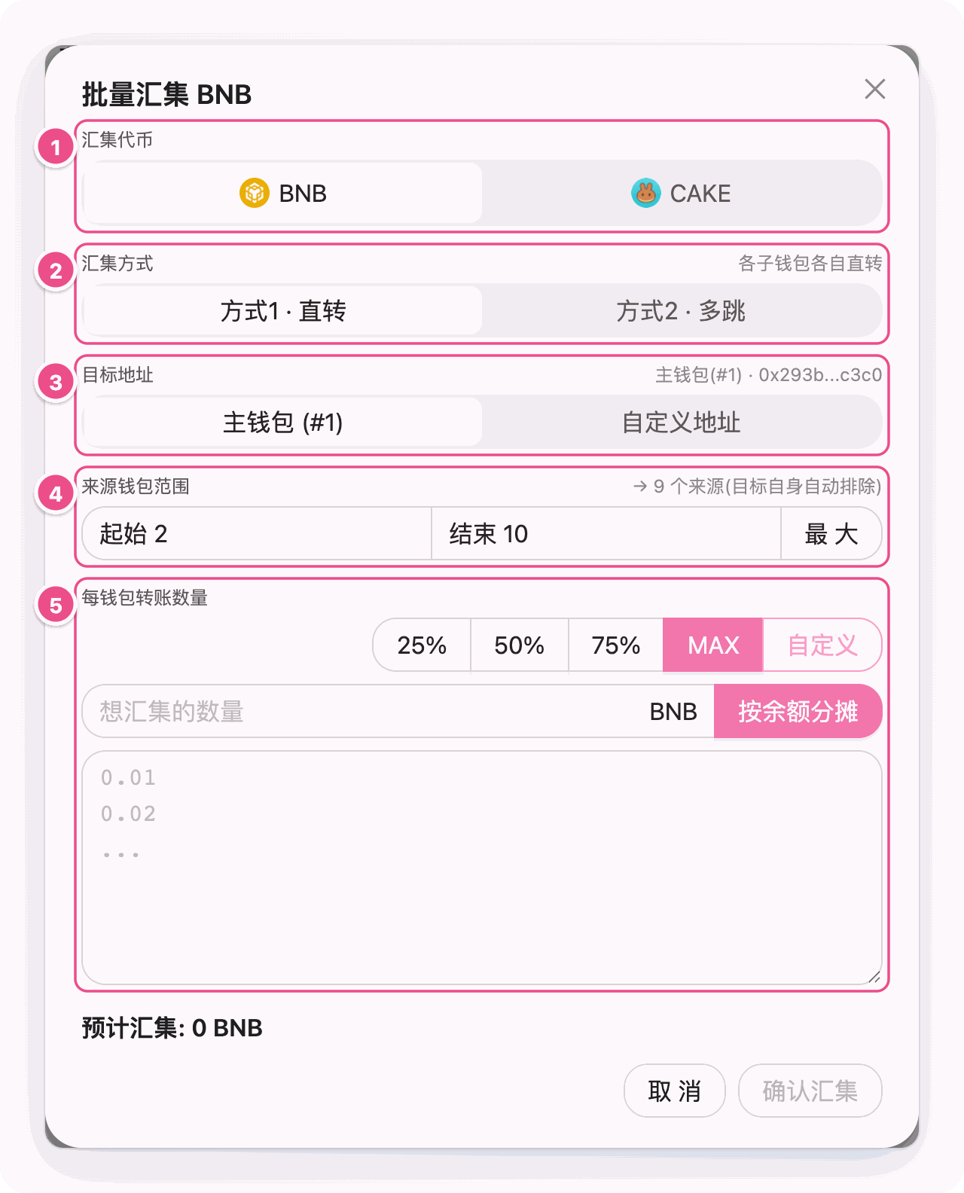Viewport: 964px width, 1193px height.
Task: Switch to 方式2 · 多跳 method
Action: click(681, 310)
